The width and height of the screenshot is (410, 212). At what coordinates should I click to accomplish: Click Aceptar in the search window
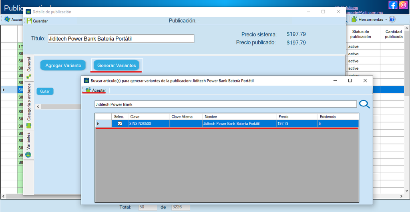pos(96,90)
